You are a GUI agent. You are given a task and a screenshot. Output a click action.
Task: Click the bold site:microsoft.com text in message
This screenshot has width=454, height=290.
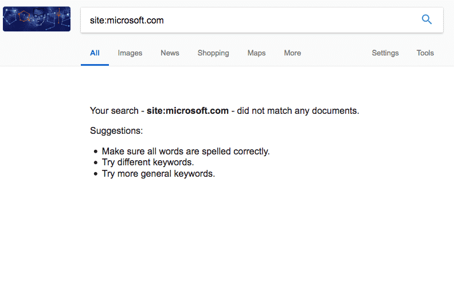pyautogui.click(x=187, y=110)
